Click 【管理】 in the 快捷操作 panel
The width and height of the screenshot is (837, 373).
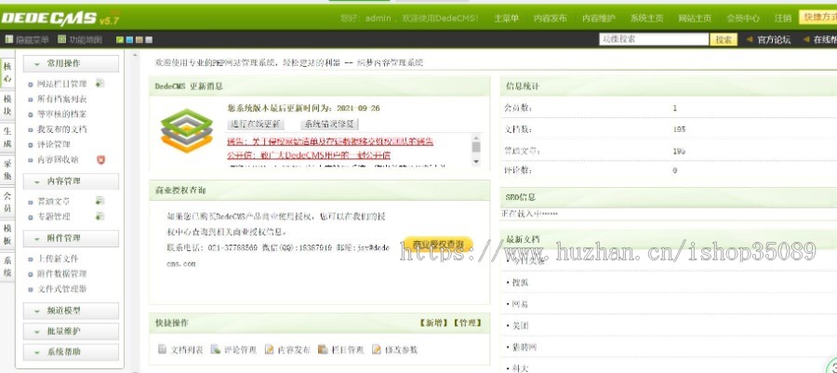click(467, 323)
